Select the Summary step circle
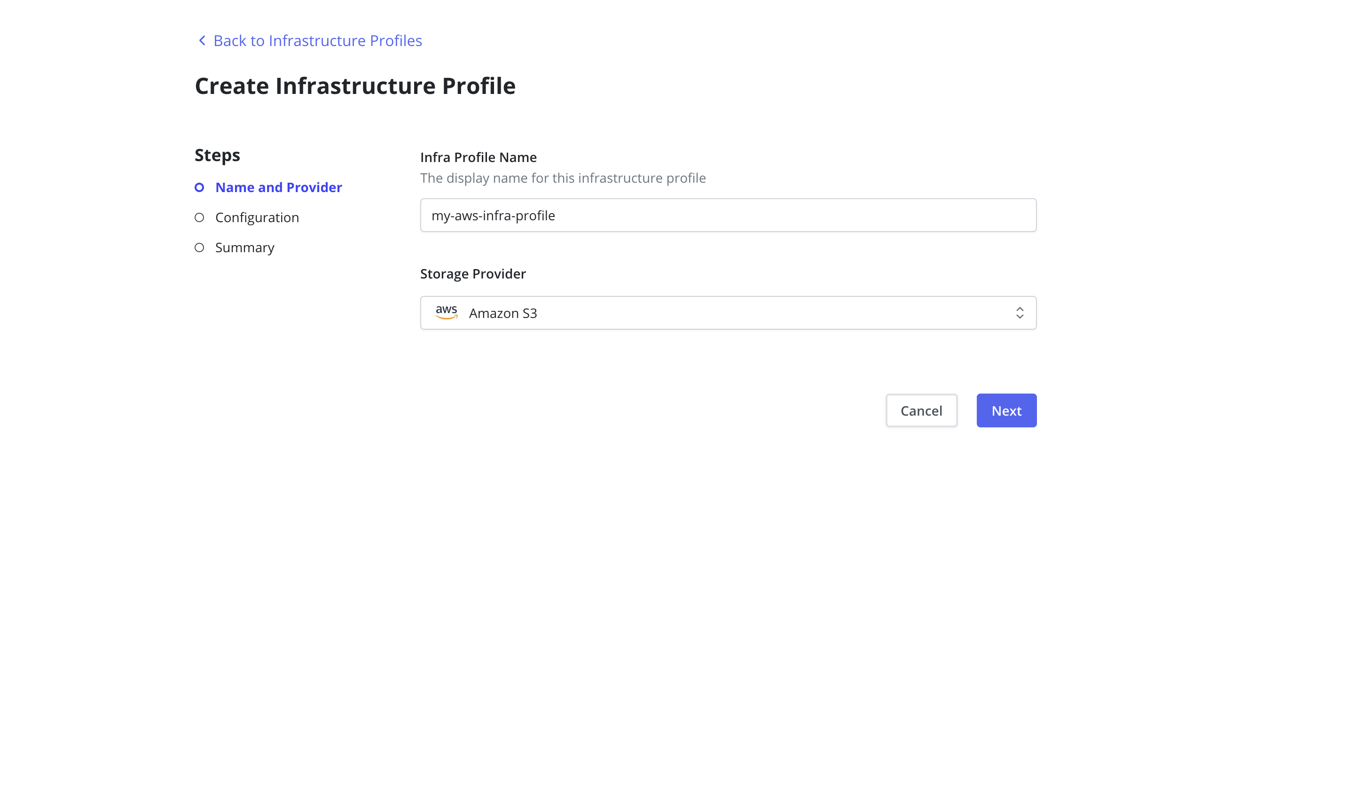The image size is (1350, 789). [x=199, y=248]
